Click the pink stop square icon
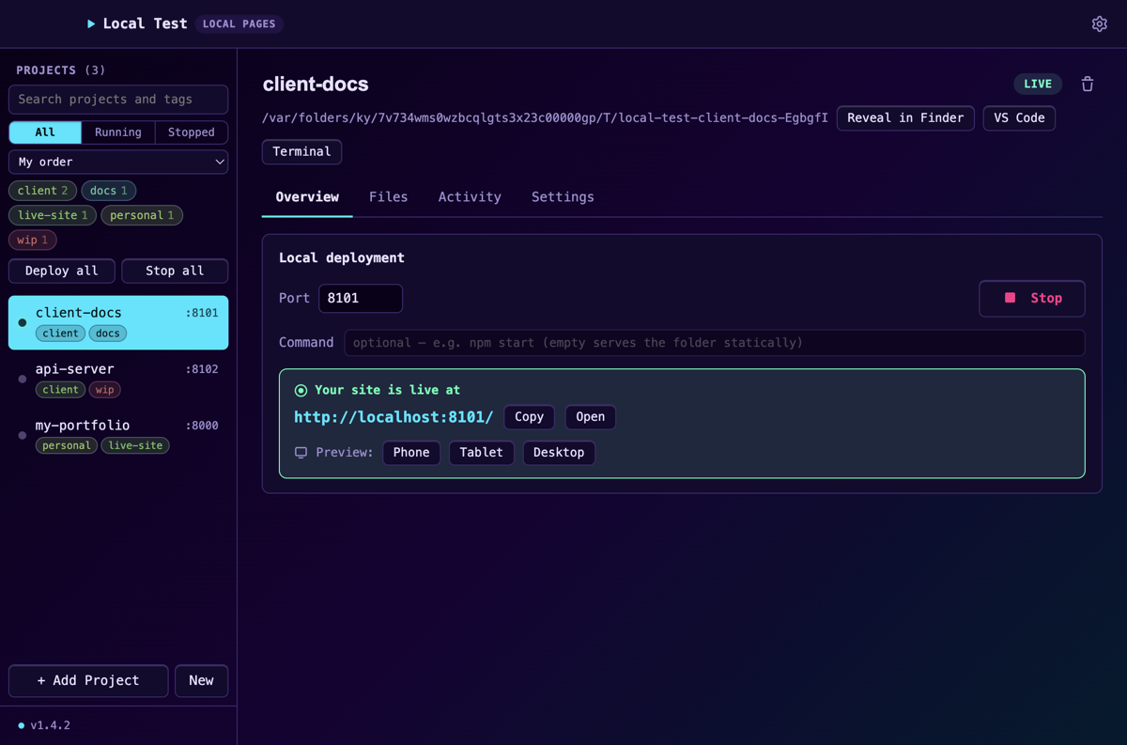 point(1011,298)
